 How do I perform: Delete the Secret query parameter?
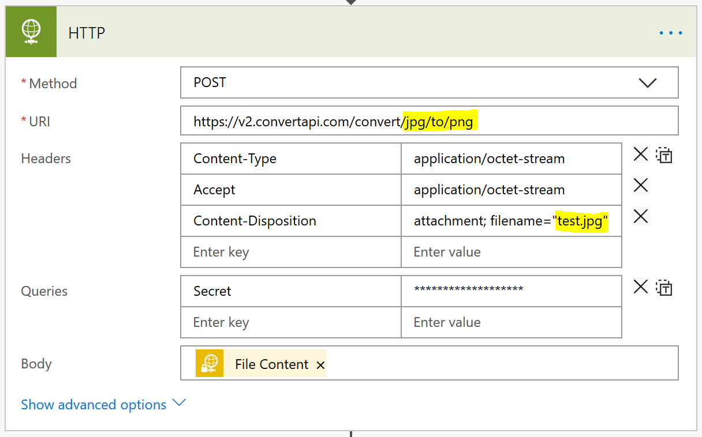point(641,287)
